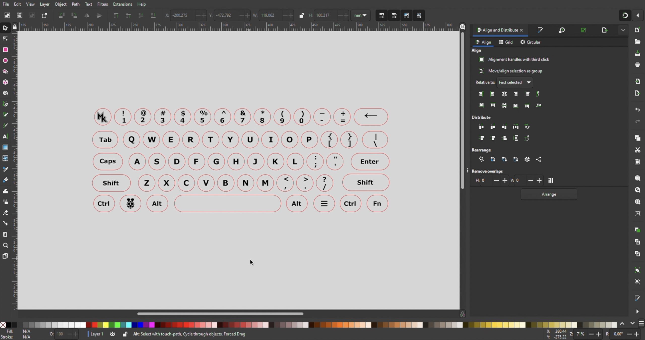Viewport: 645px width, 340px height.
Task: Center objects on vertical axis
Action: point(504,94)
